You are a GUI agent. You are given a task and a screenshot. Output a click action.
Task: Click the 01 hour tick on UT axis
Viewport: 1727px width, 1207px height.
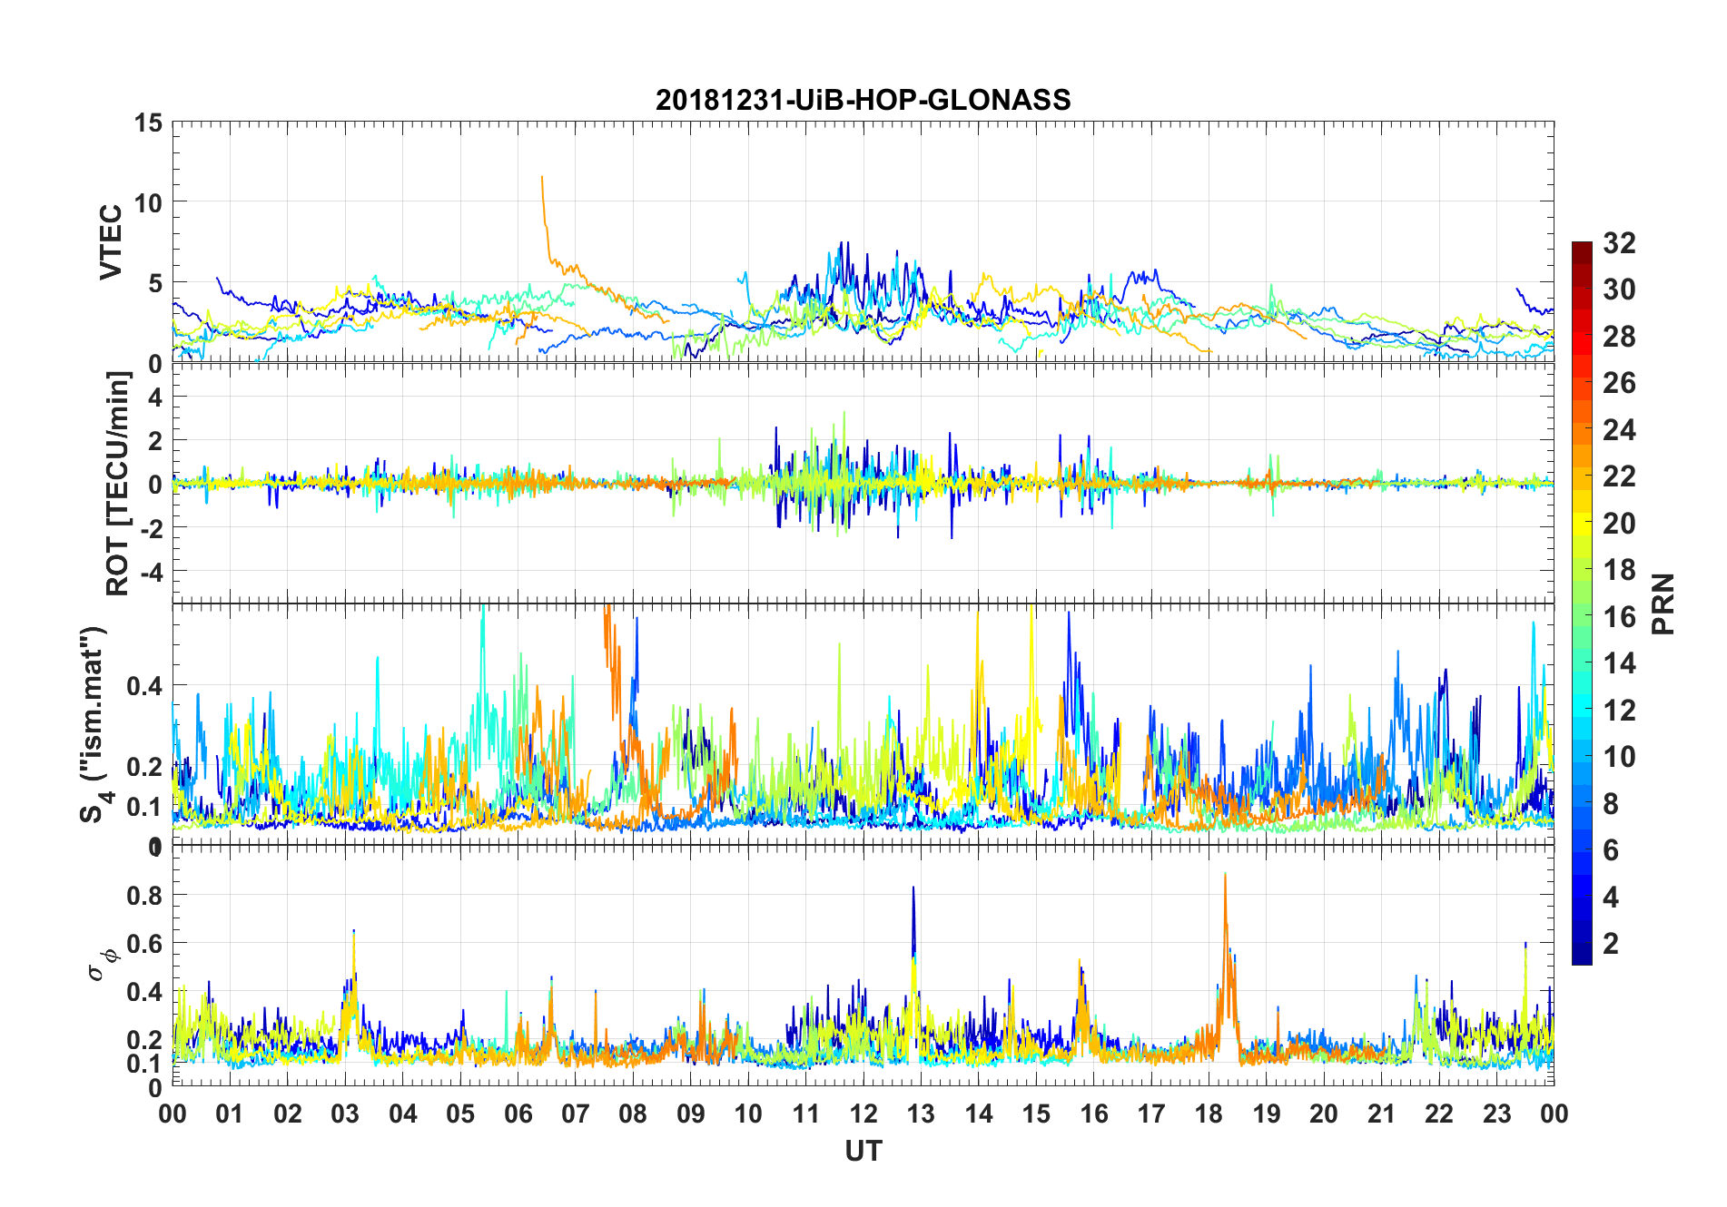230,1114
